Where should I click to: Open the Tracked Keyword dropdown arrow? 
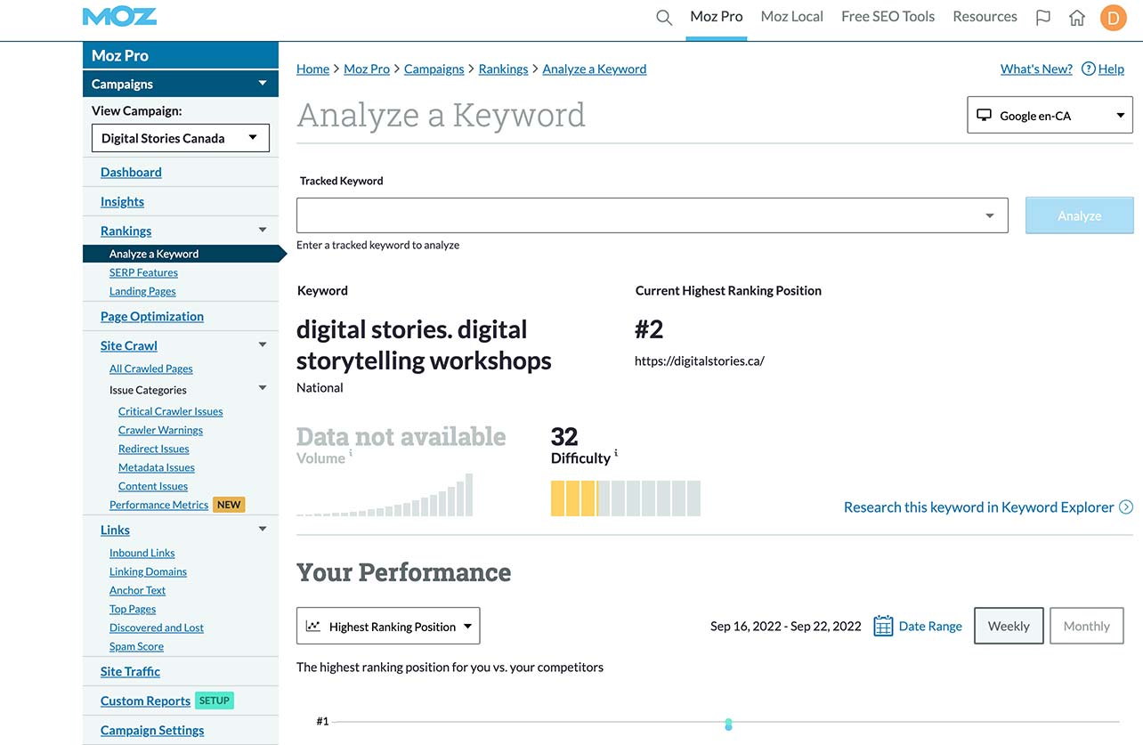989,215
